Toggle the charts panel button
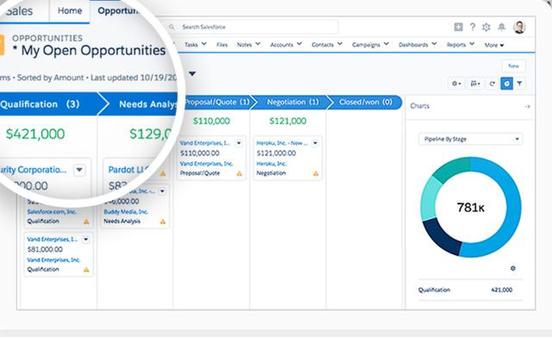 506,84
